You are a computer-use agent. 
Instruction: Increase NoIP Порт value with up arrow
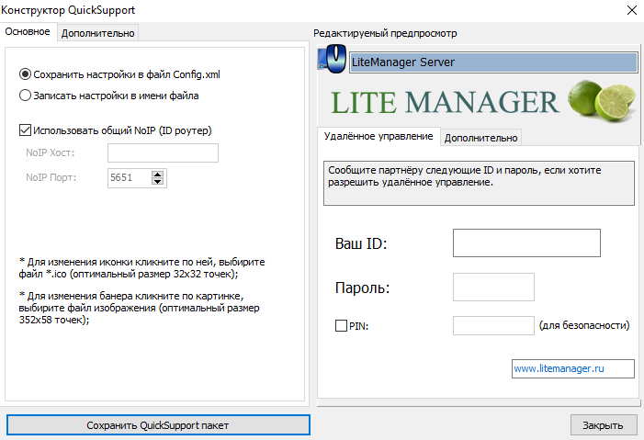(x=157, y=175)
